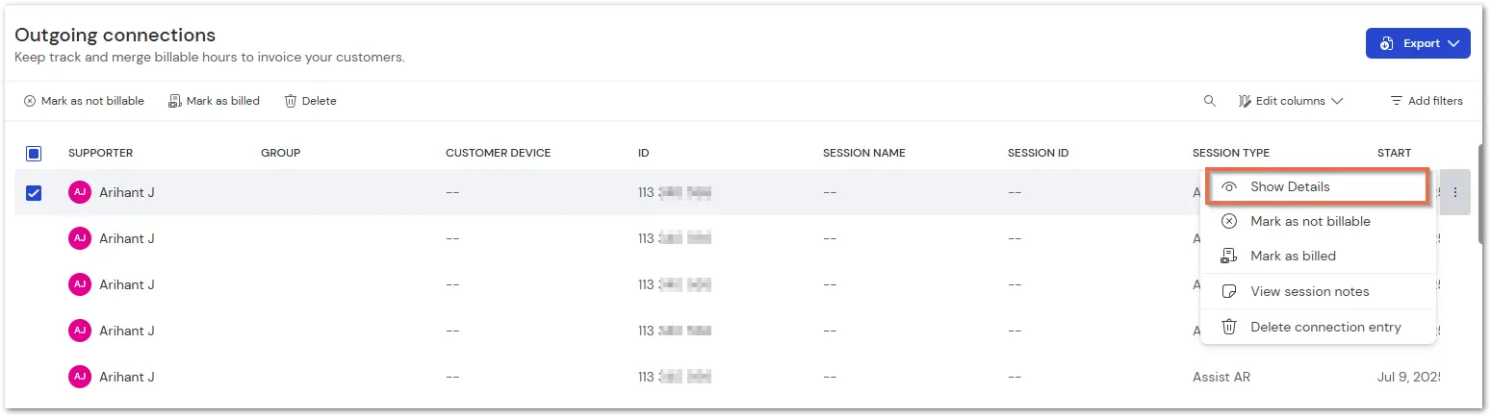This screenshot has width=1491, height=417.
Task: Click Mark as not billable toolbar button
Action: [84, 101]
